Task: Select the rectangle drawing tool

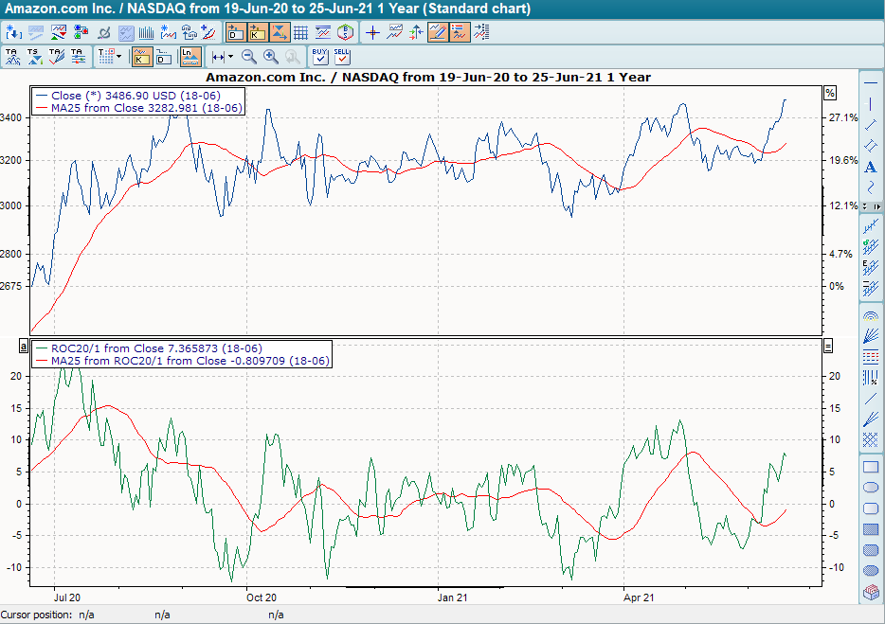Action: click(869, 466)
